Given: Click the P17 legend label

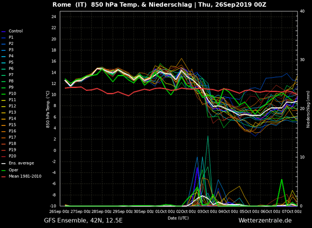Looking at the screenshot, I should point(12,137).
